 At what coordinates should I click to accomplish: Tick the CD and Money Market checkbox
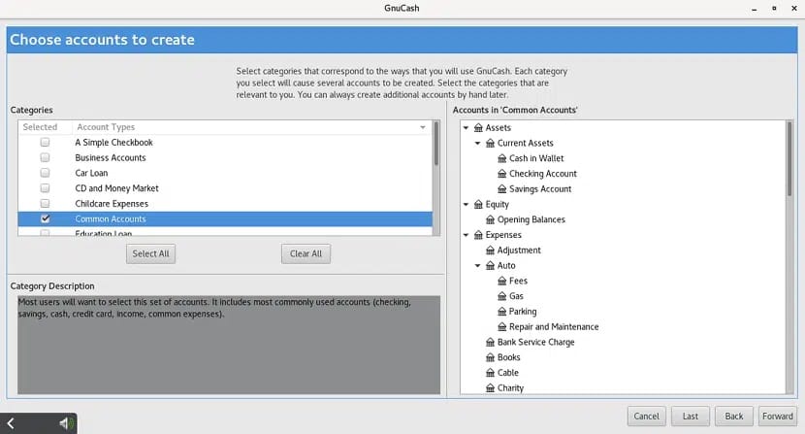click(46, 188)
